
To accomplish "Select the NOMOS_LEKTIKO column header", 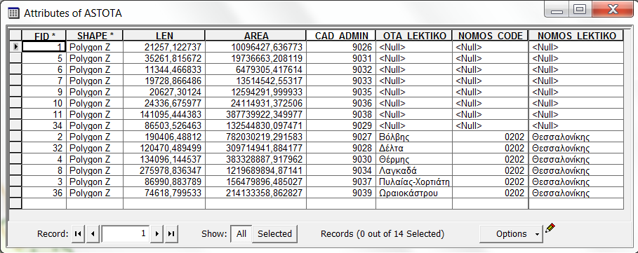I will (576, 36).
